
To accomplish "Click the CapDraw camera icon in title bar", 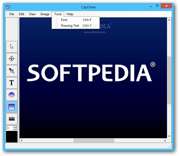I will click(8, 7).
